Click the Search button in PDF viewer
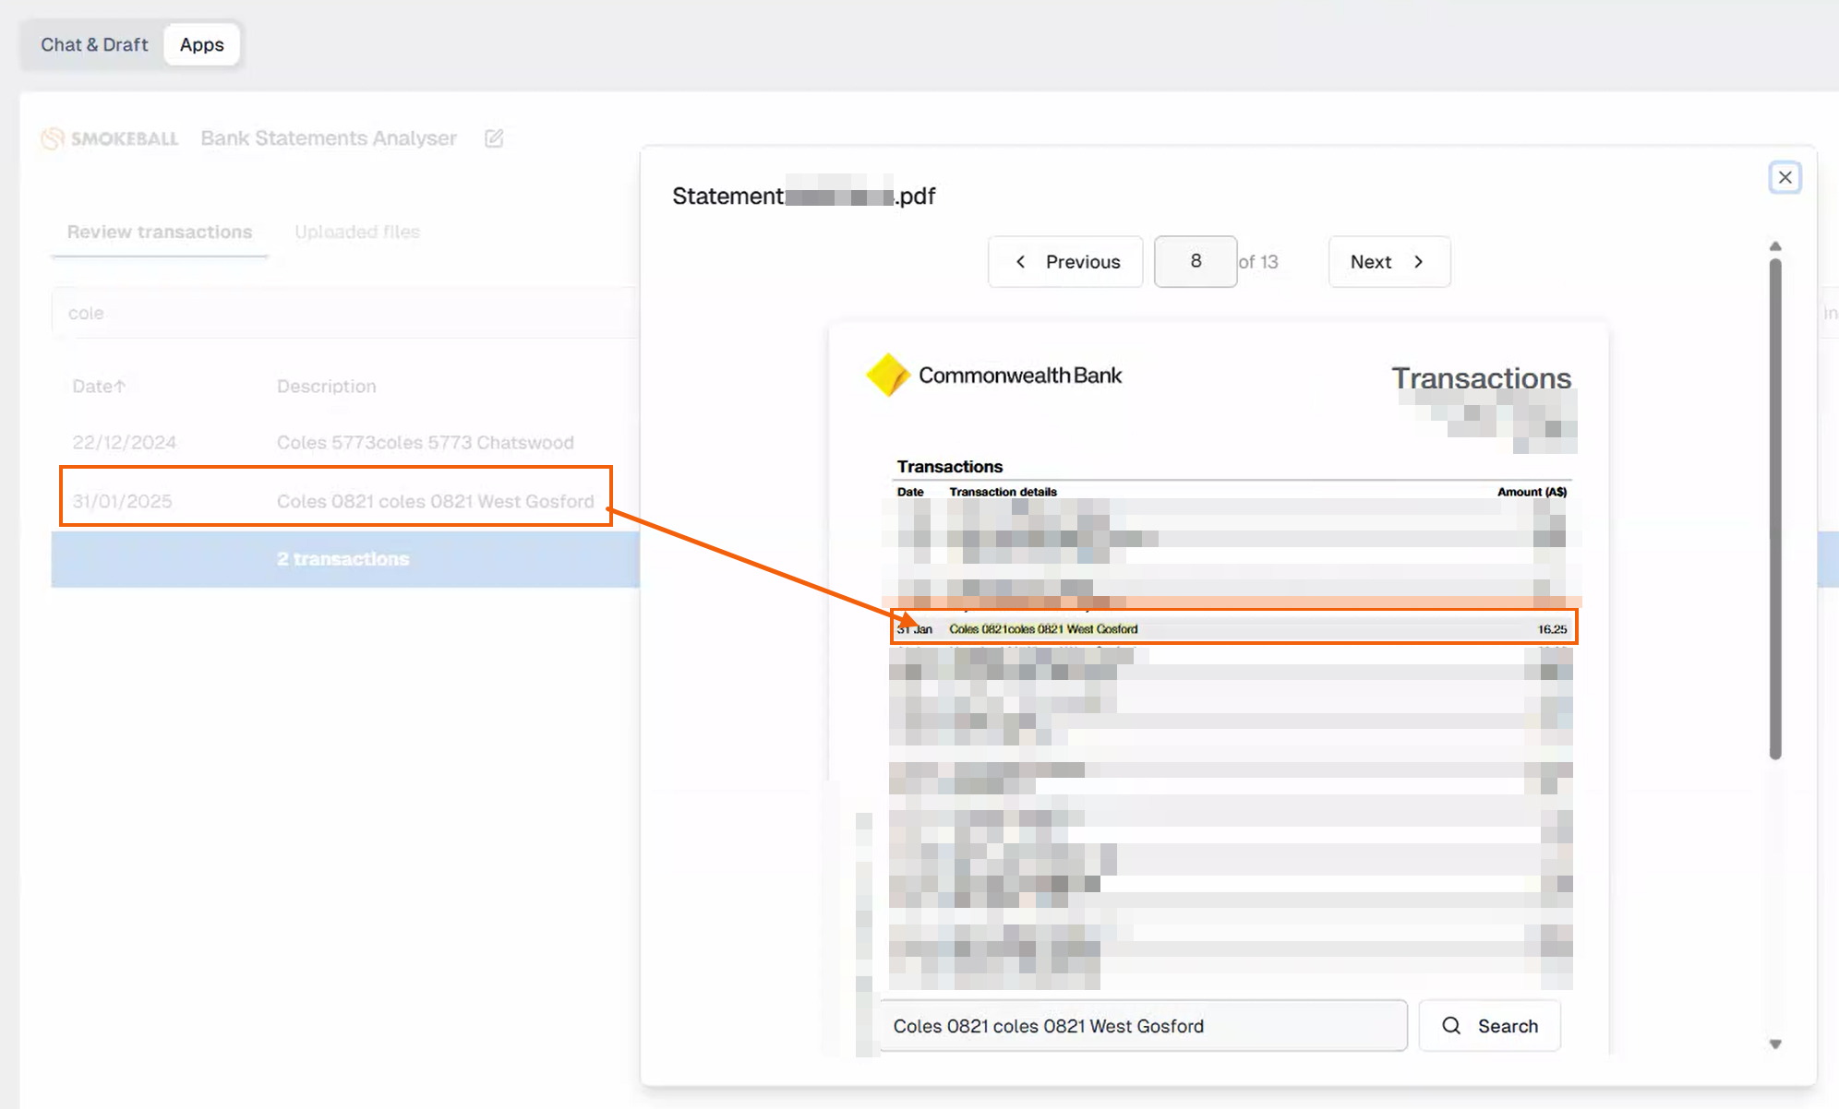The width and height of the screenshot is (1839, 1109). [x=1489, y=1026]
